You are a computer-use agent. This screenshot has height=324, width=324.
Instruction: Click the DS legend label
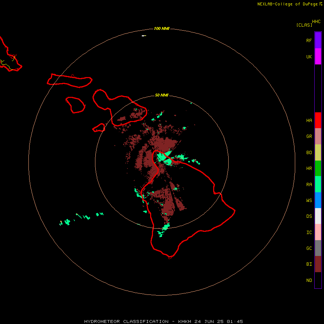coord(309,216)
